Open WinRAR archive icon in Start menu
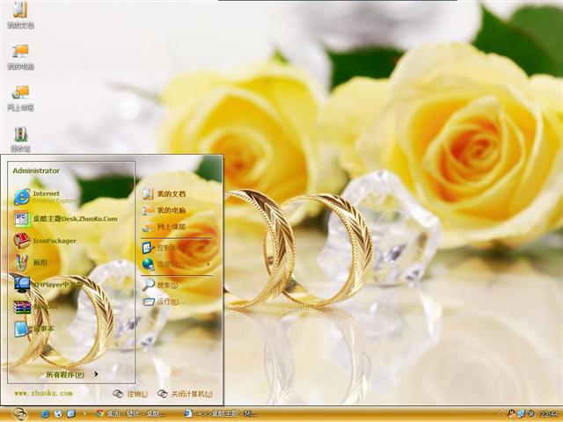The height and width of the screenshot is (422, 563). click(x=36, y=307)
